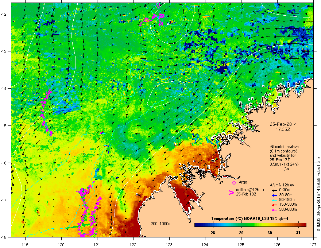Image resolution: width=321 pixels, height=248 pixels.
Task: Click longitude axis label 127
Action: [x=313, y=245]
